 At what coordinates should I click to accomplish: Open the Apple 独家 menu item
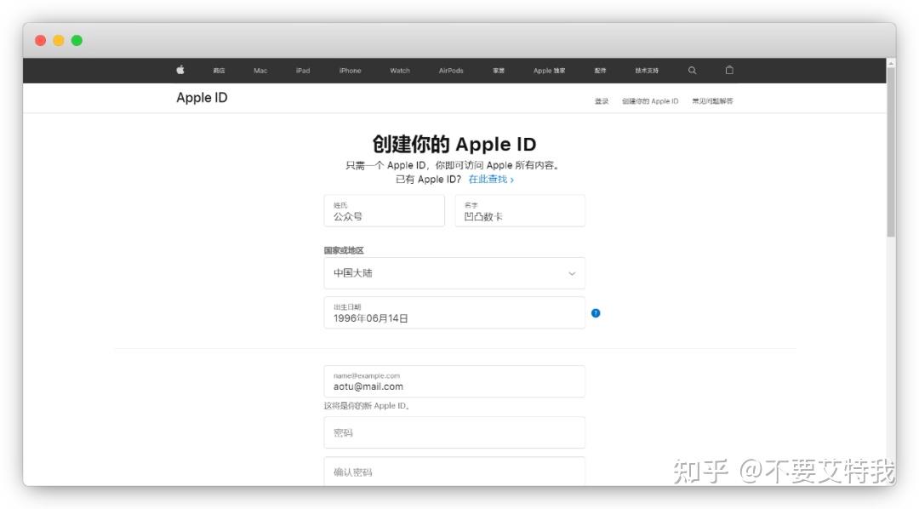point(549,71)
